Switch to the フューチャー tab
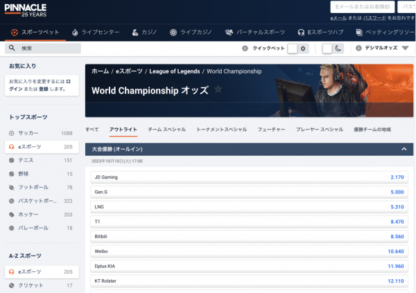Viewport: 416px width, 293px height. click(x=271, y=130)
